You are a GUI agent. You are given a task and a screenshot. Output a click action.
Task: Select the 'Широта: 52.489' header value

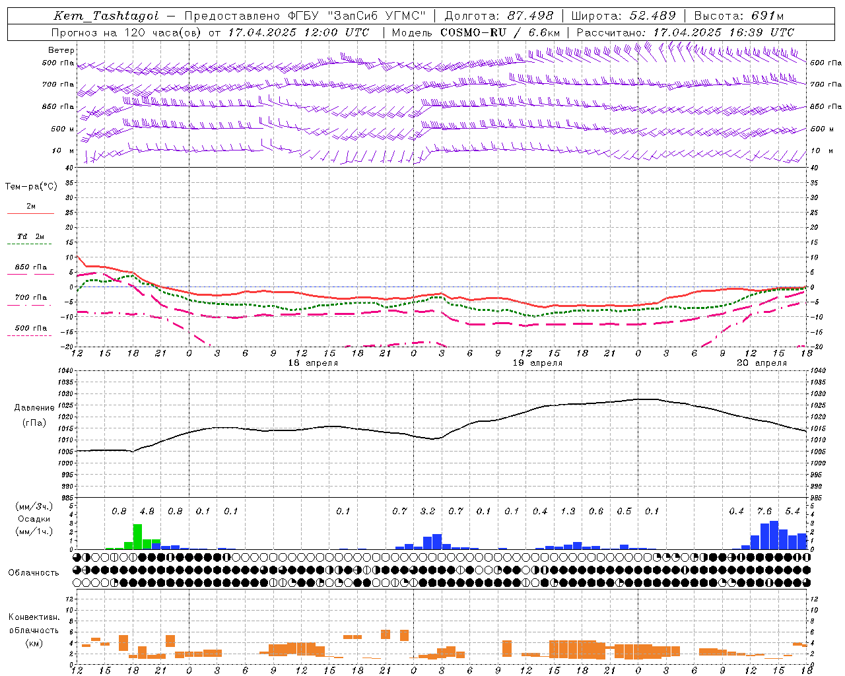coord(624,16)
